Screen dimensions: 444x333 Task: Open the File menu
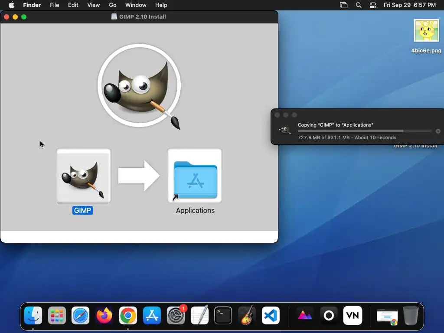[x=54, y=5]
